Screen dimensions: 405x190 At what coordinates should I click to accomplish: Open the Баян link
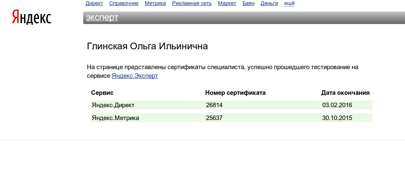click(x=248, y=3)
